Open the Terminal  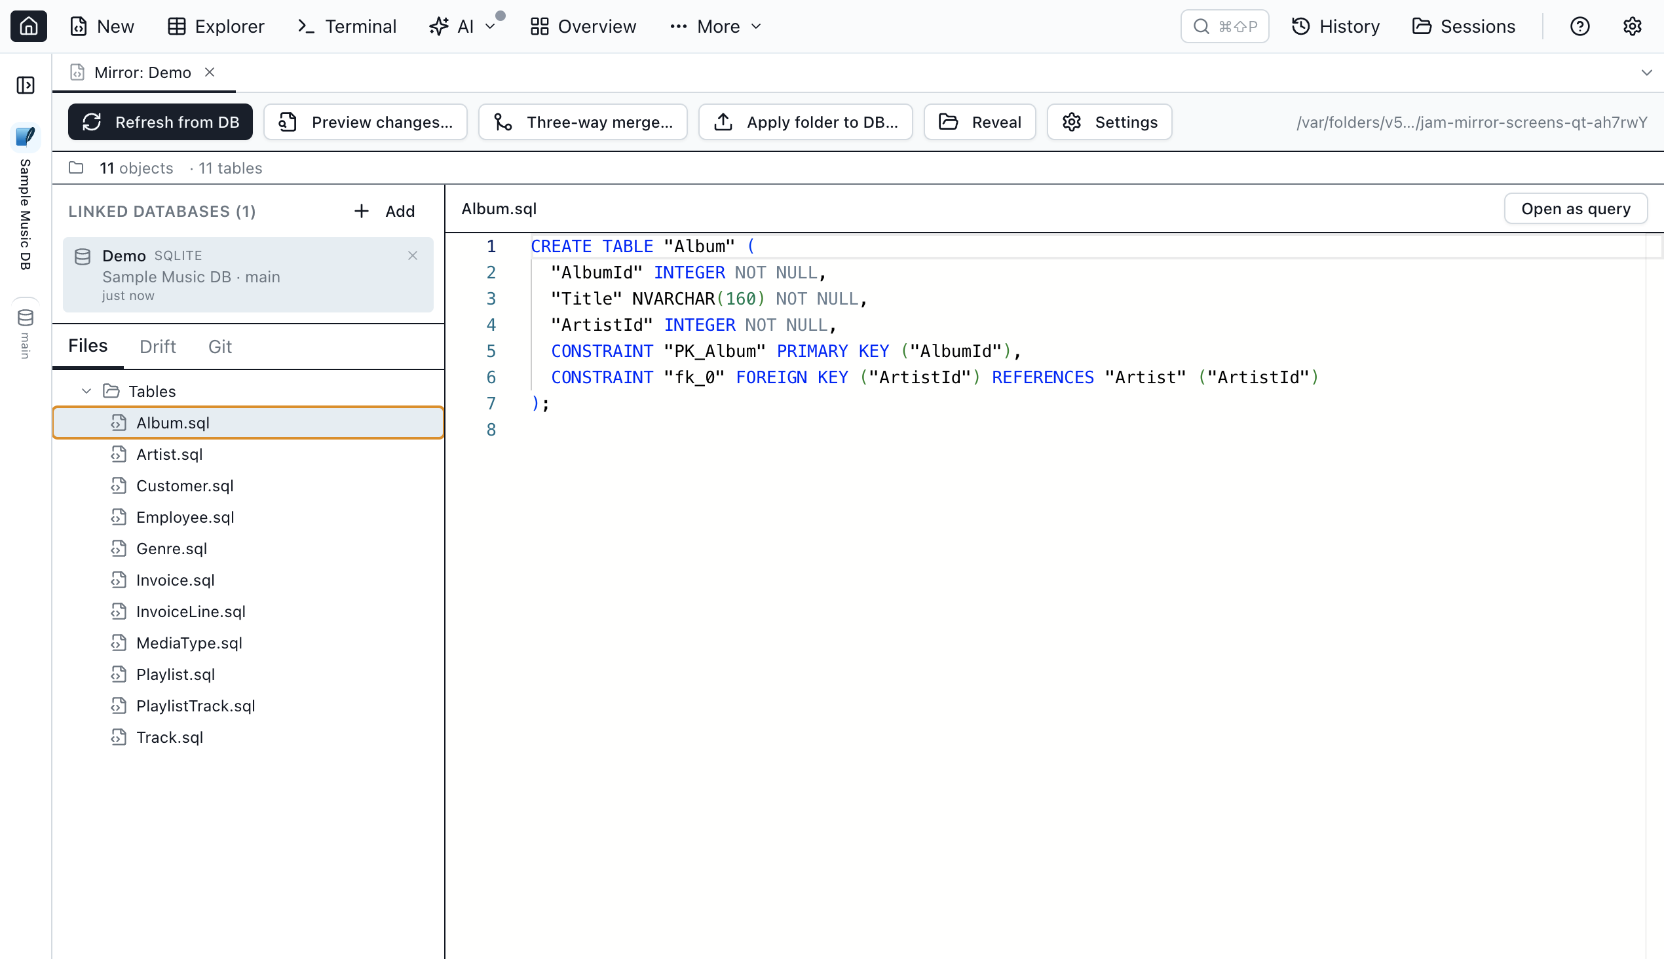pyautogui.click(x=347, y=26)
